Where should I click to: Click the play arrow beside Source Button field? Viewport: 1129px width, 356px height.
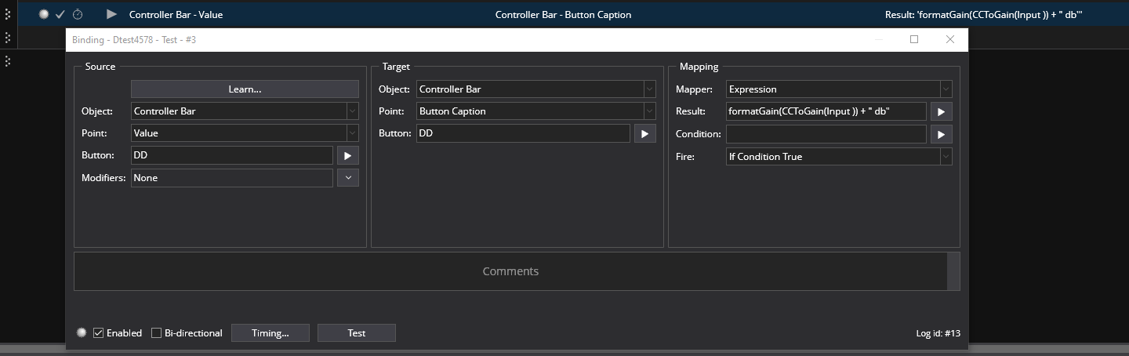347,156
